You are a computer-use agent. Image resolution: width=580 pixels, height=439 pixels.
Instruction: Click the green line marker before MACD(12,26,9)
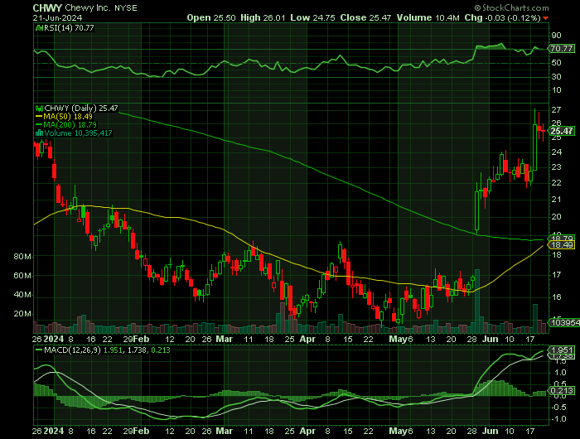[39, 350]
